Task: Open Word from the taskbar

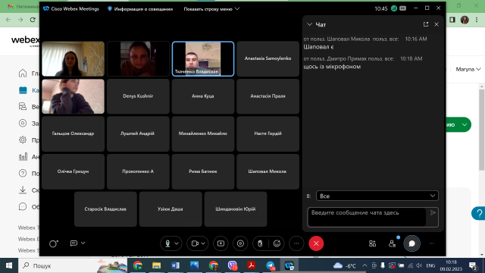Action: [175, 265]
